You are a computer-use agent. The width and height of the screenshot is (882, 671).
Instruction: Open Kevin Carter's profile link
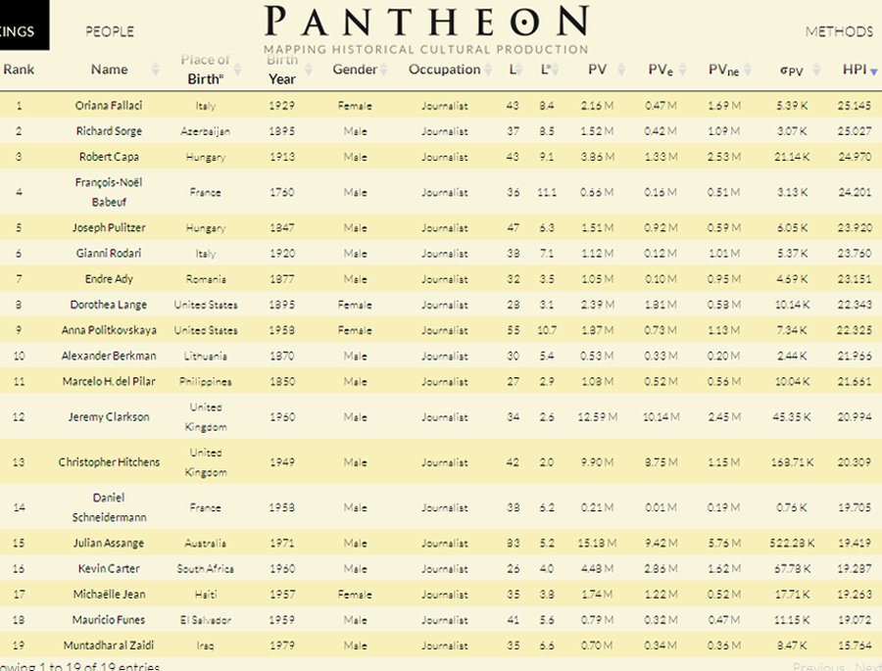point(109,568)
